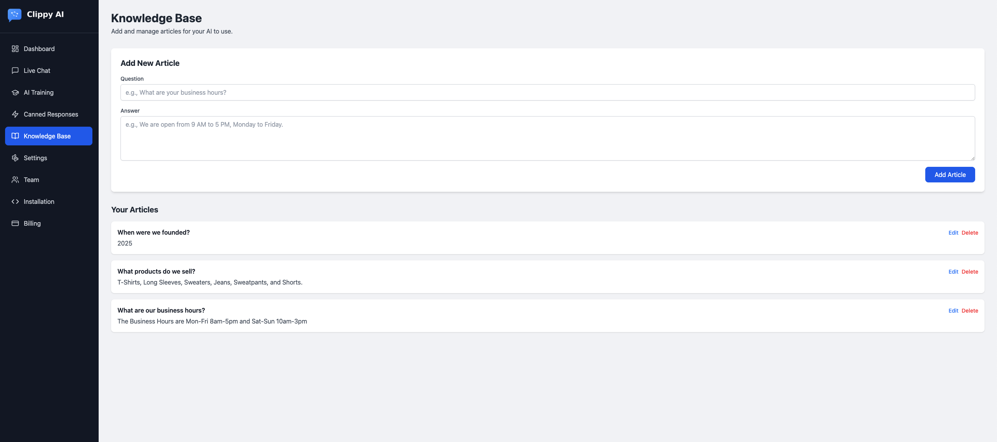Select the Knowledge Base book icon
Viewport: 997px width, 442px height.
(15, 136)
